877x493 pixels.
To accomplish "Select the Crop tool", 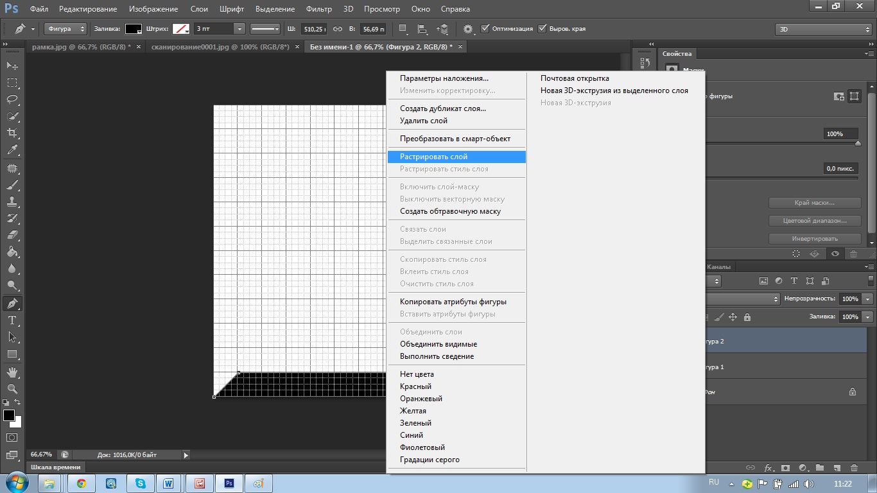I will pyautogui.click(x=12, y=133).
